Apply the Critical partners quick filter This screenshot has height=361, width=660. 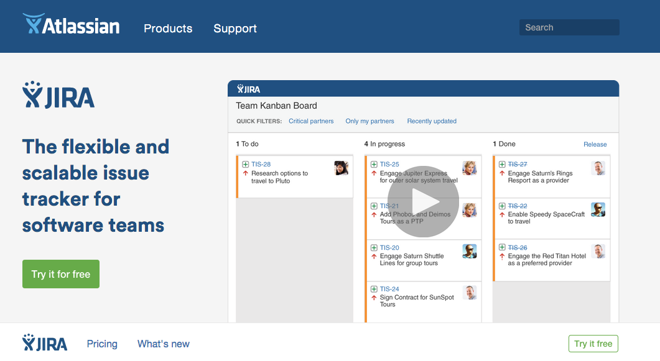tap(311, 121)
